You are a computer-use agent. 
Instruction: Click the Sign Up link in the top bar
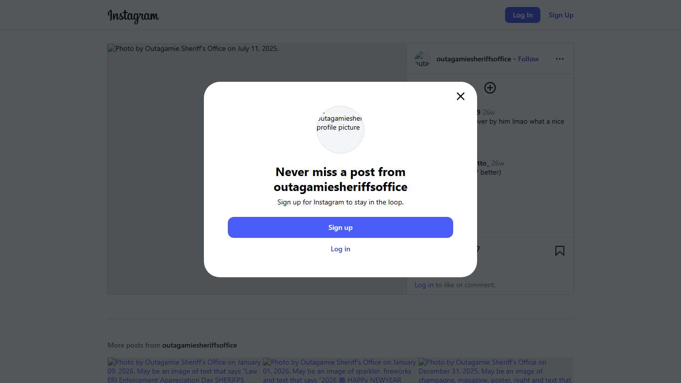(x=561, y=15)
